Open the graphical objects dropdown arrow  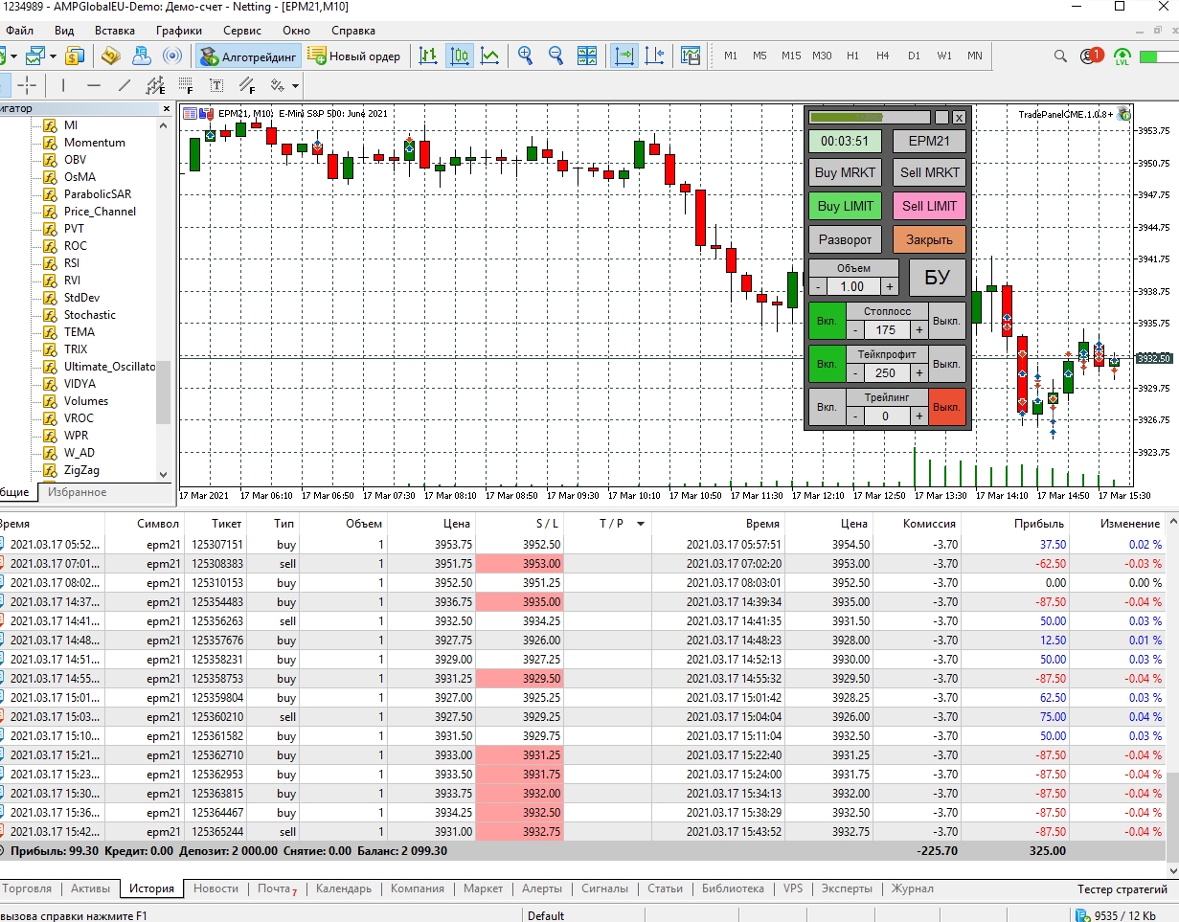point(295,86)
